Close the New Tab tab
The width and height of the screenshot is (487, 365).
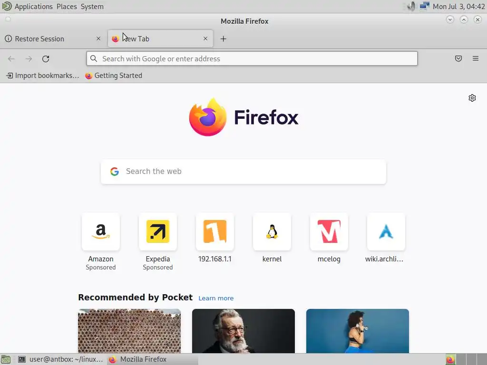coord(205,38)
